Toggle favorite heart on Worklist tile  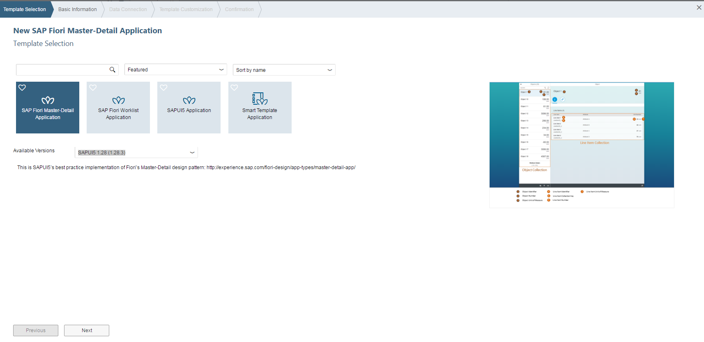93,87
